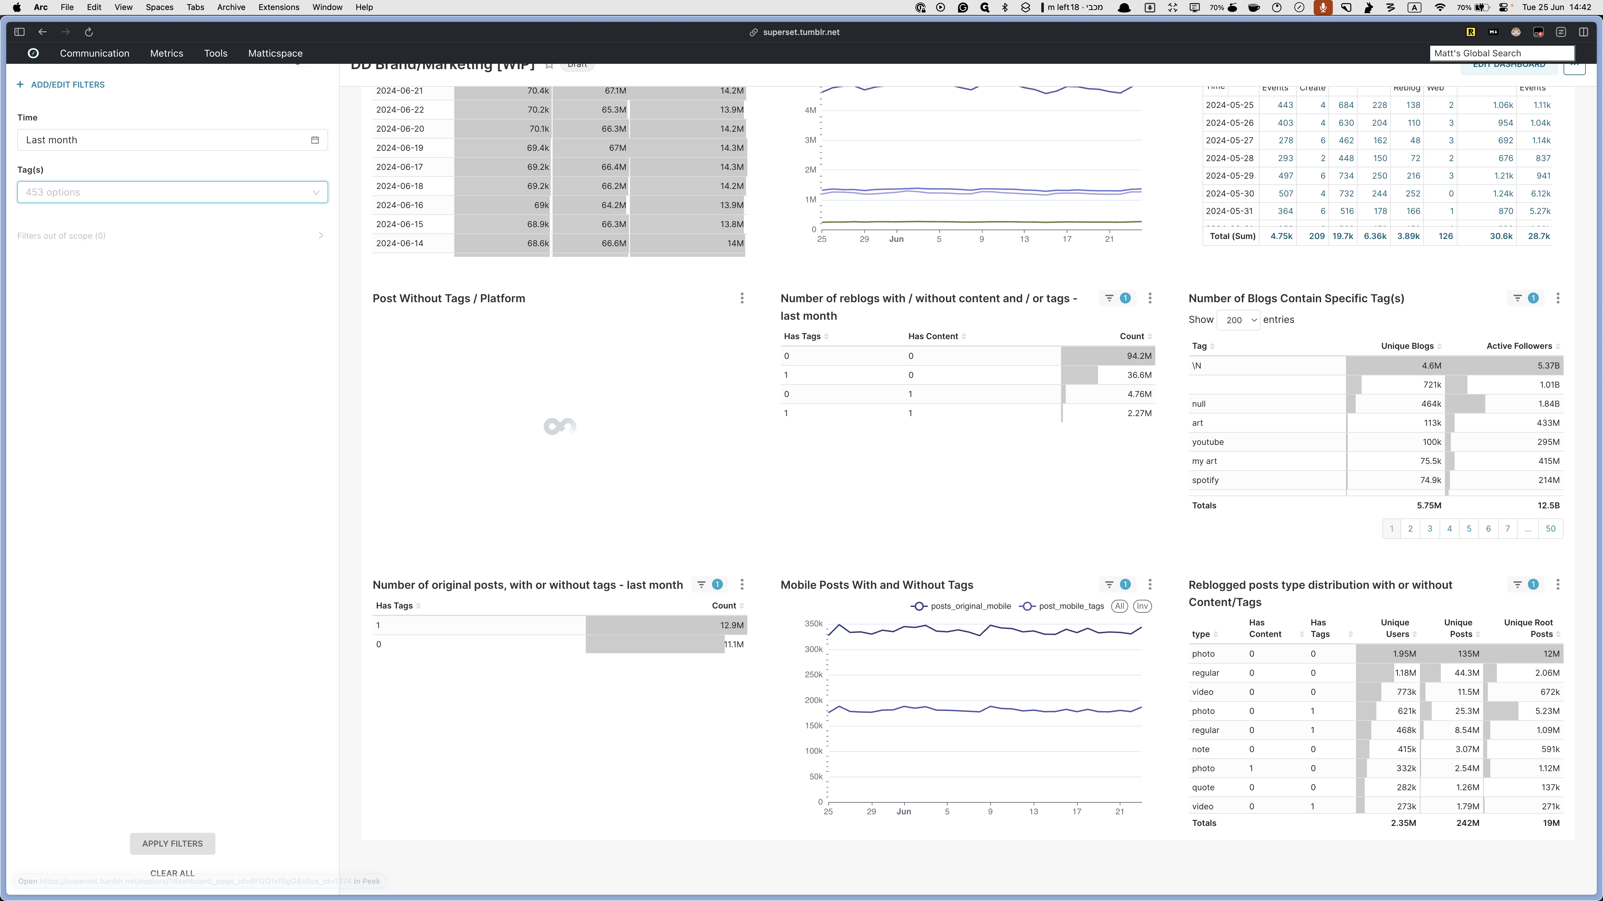
Task: Open the Extensions menu in menu bar
Action: coord(279,8)
